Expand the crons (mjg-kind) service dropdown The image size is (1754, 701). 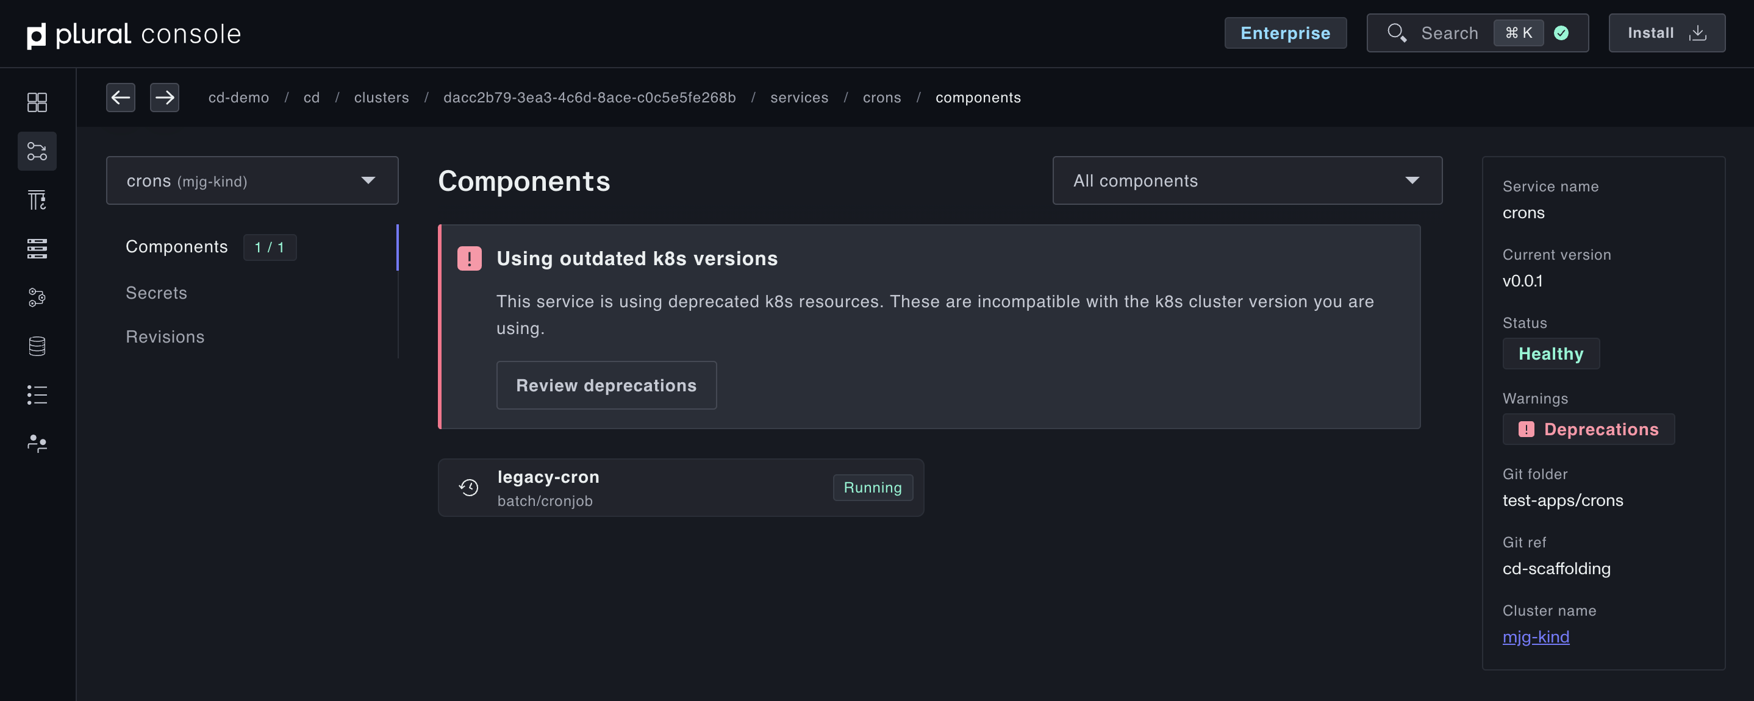point(252,180)
